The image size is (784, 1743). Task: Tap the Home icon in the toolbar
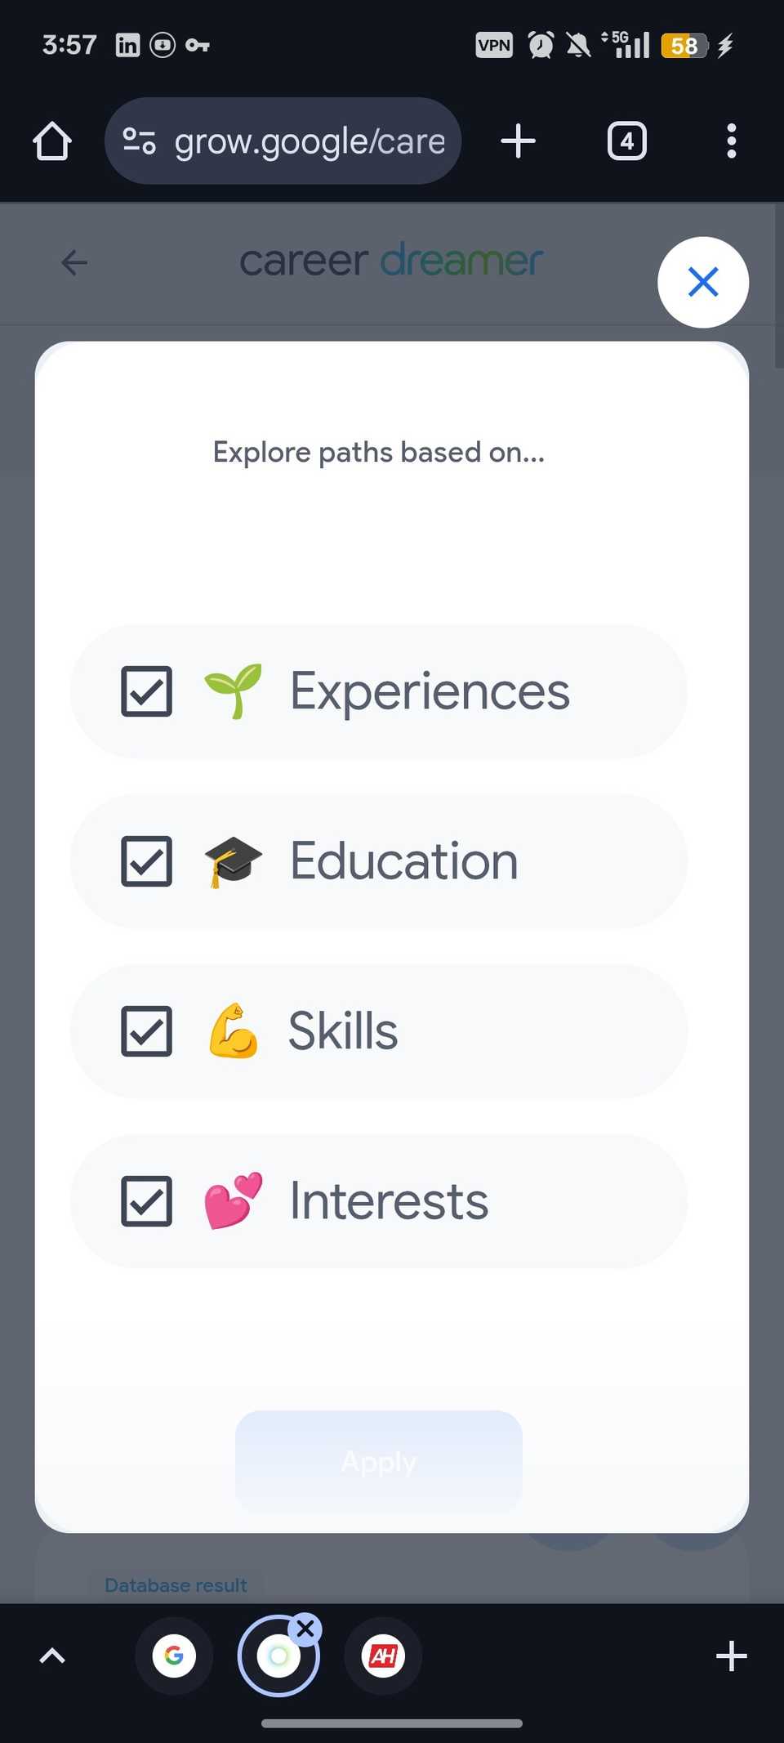click(x=51, y=141)
